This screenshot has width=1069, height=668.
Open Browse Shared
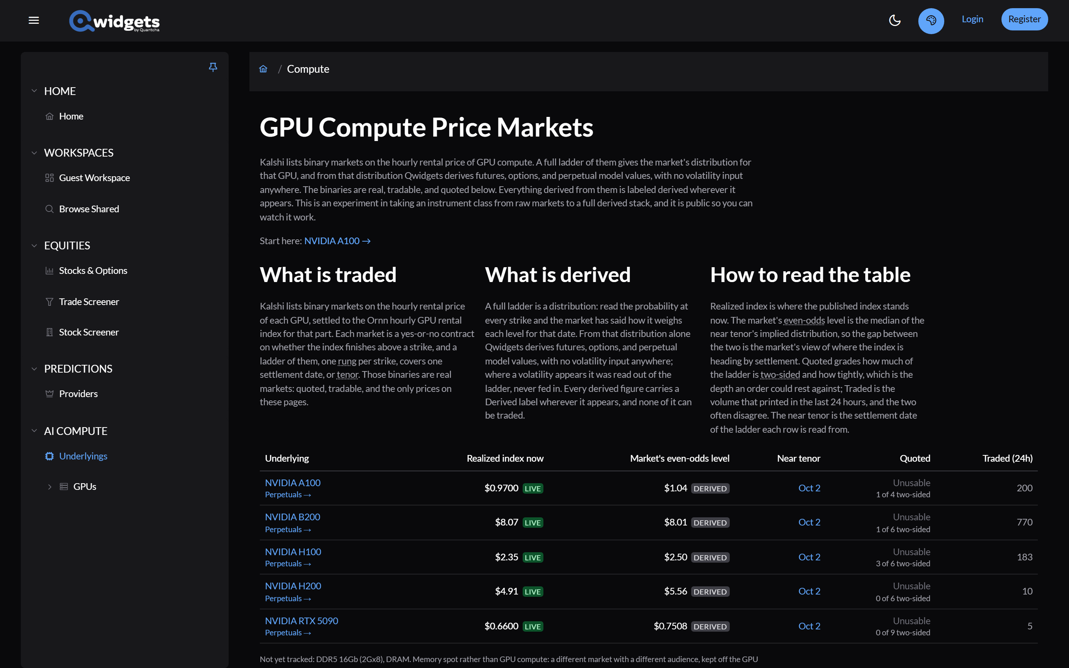(x=89, y=209)
